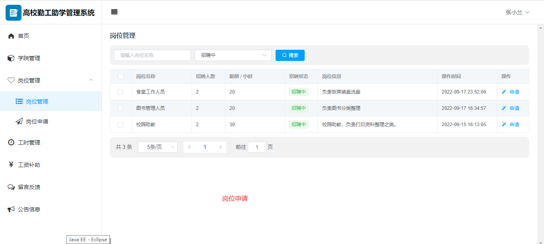Tick the checkbox for 图书管理人员 row
This screenshot has width=544, height=244.
120,108
